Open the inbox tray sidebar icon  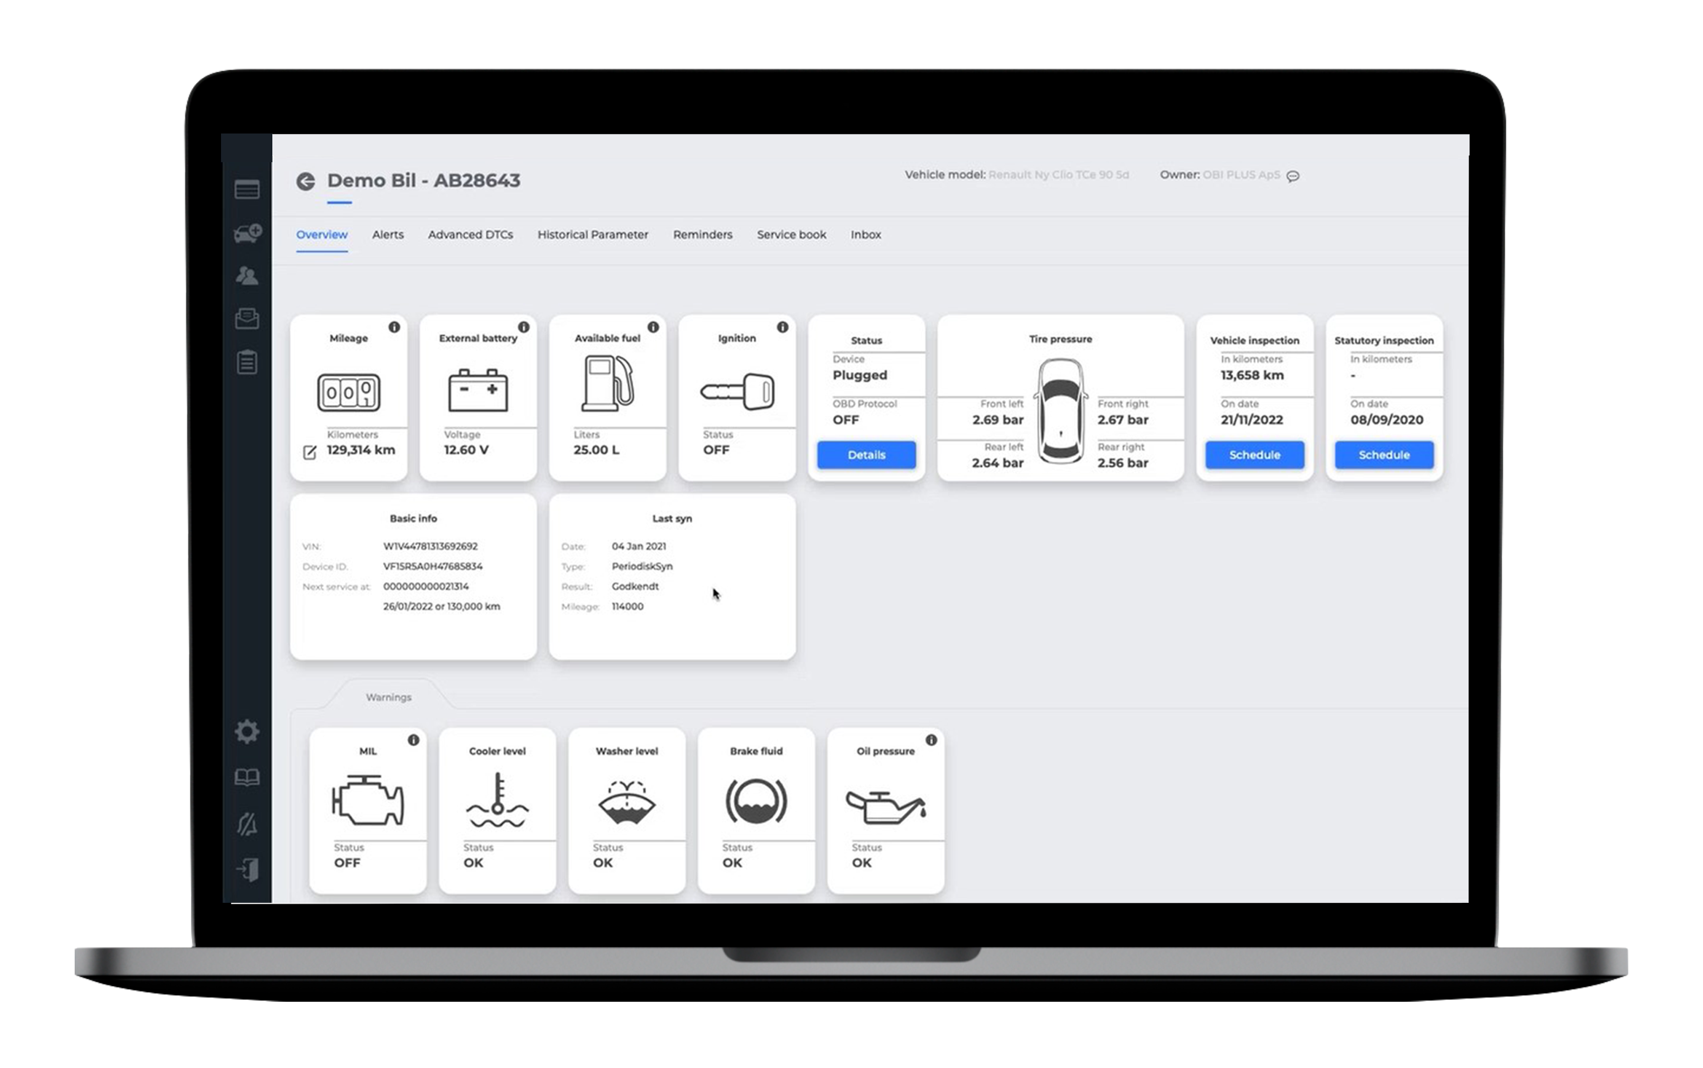coord(247,318)
